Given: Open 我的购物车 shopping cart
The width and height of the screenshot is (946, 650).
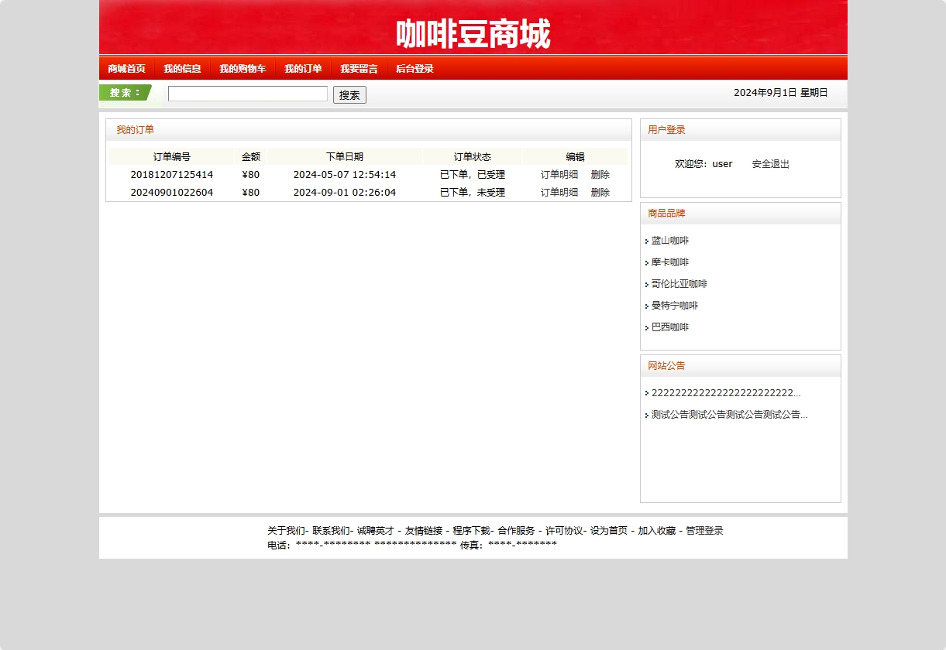Looking at the screenshot, I should (x=243, y=68).
